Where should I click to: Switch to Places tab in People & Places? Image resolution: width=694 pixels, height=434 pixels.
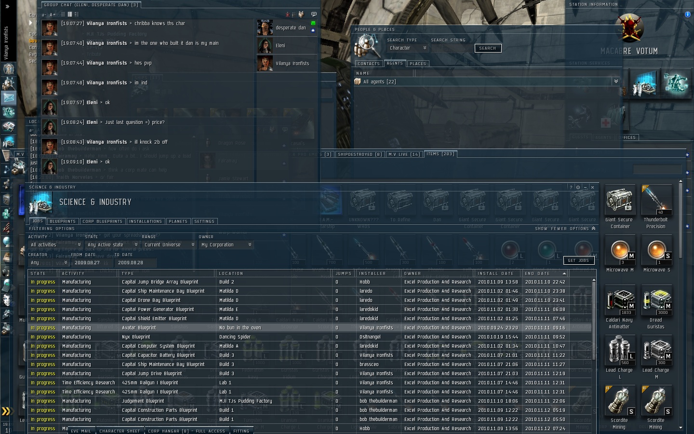pyautogui.click(x=417, y=64)
